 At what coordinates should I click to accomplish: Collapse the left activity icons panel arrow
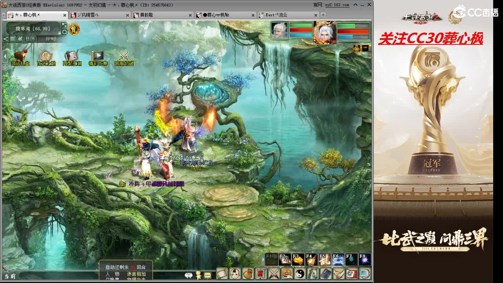pos(5,56)
